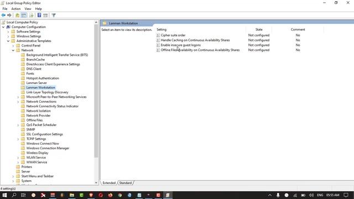Toggle Show/Hide Console Tree toolbar icon

coord(24,15)
